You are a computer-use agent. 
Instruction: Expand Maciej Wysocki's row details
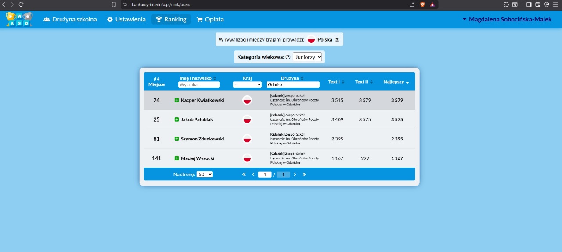coord(177,158)
